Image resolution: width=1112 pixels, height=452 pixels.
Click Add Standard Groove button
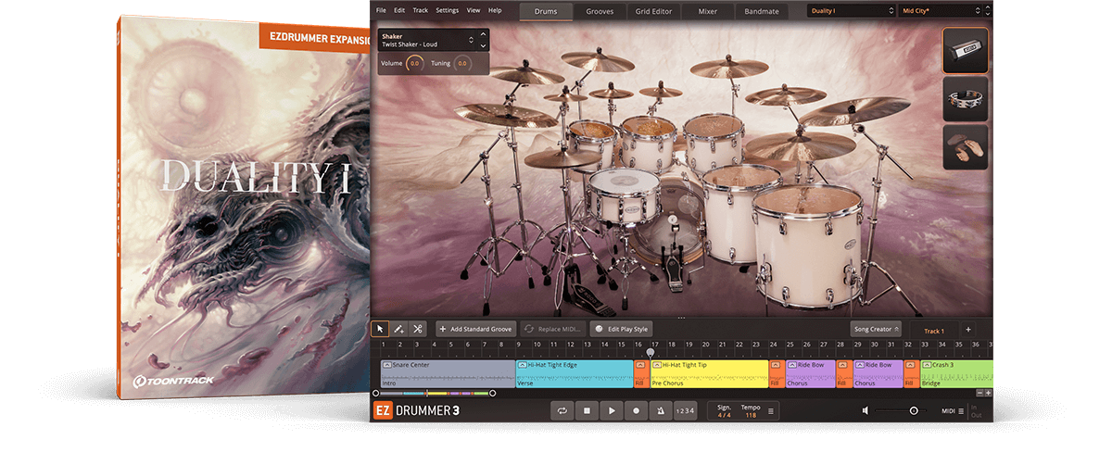click(475, 329)
